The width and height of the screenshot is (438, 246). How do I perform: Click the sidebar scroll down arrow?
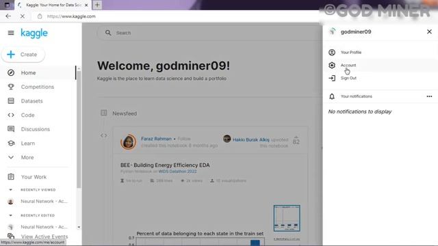pyautogui.click(x=79, y=227)
